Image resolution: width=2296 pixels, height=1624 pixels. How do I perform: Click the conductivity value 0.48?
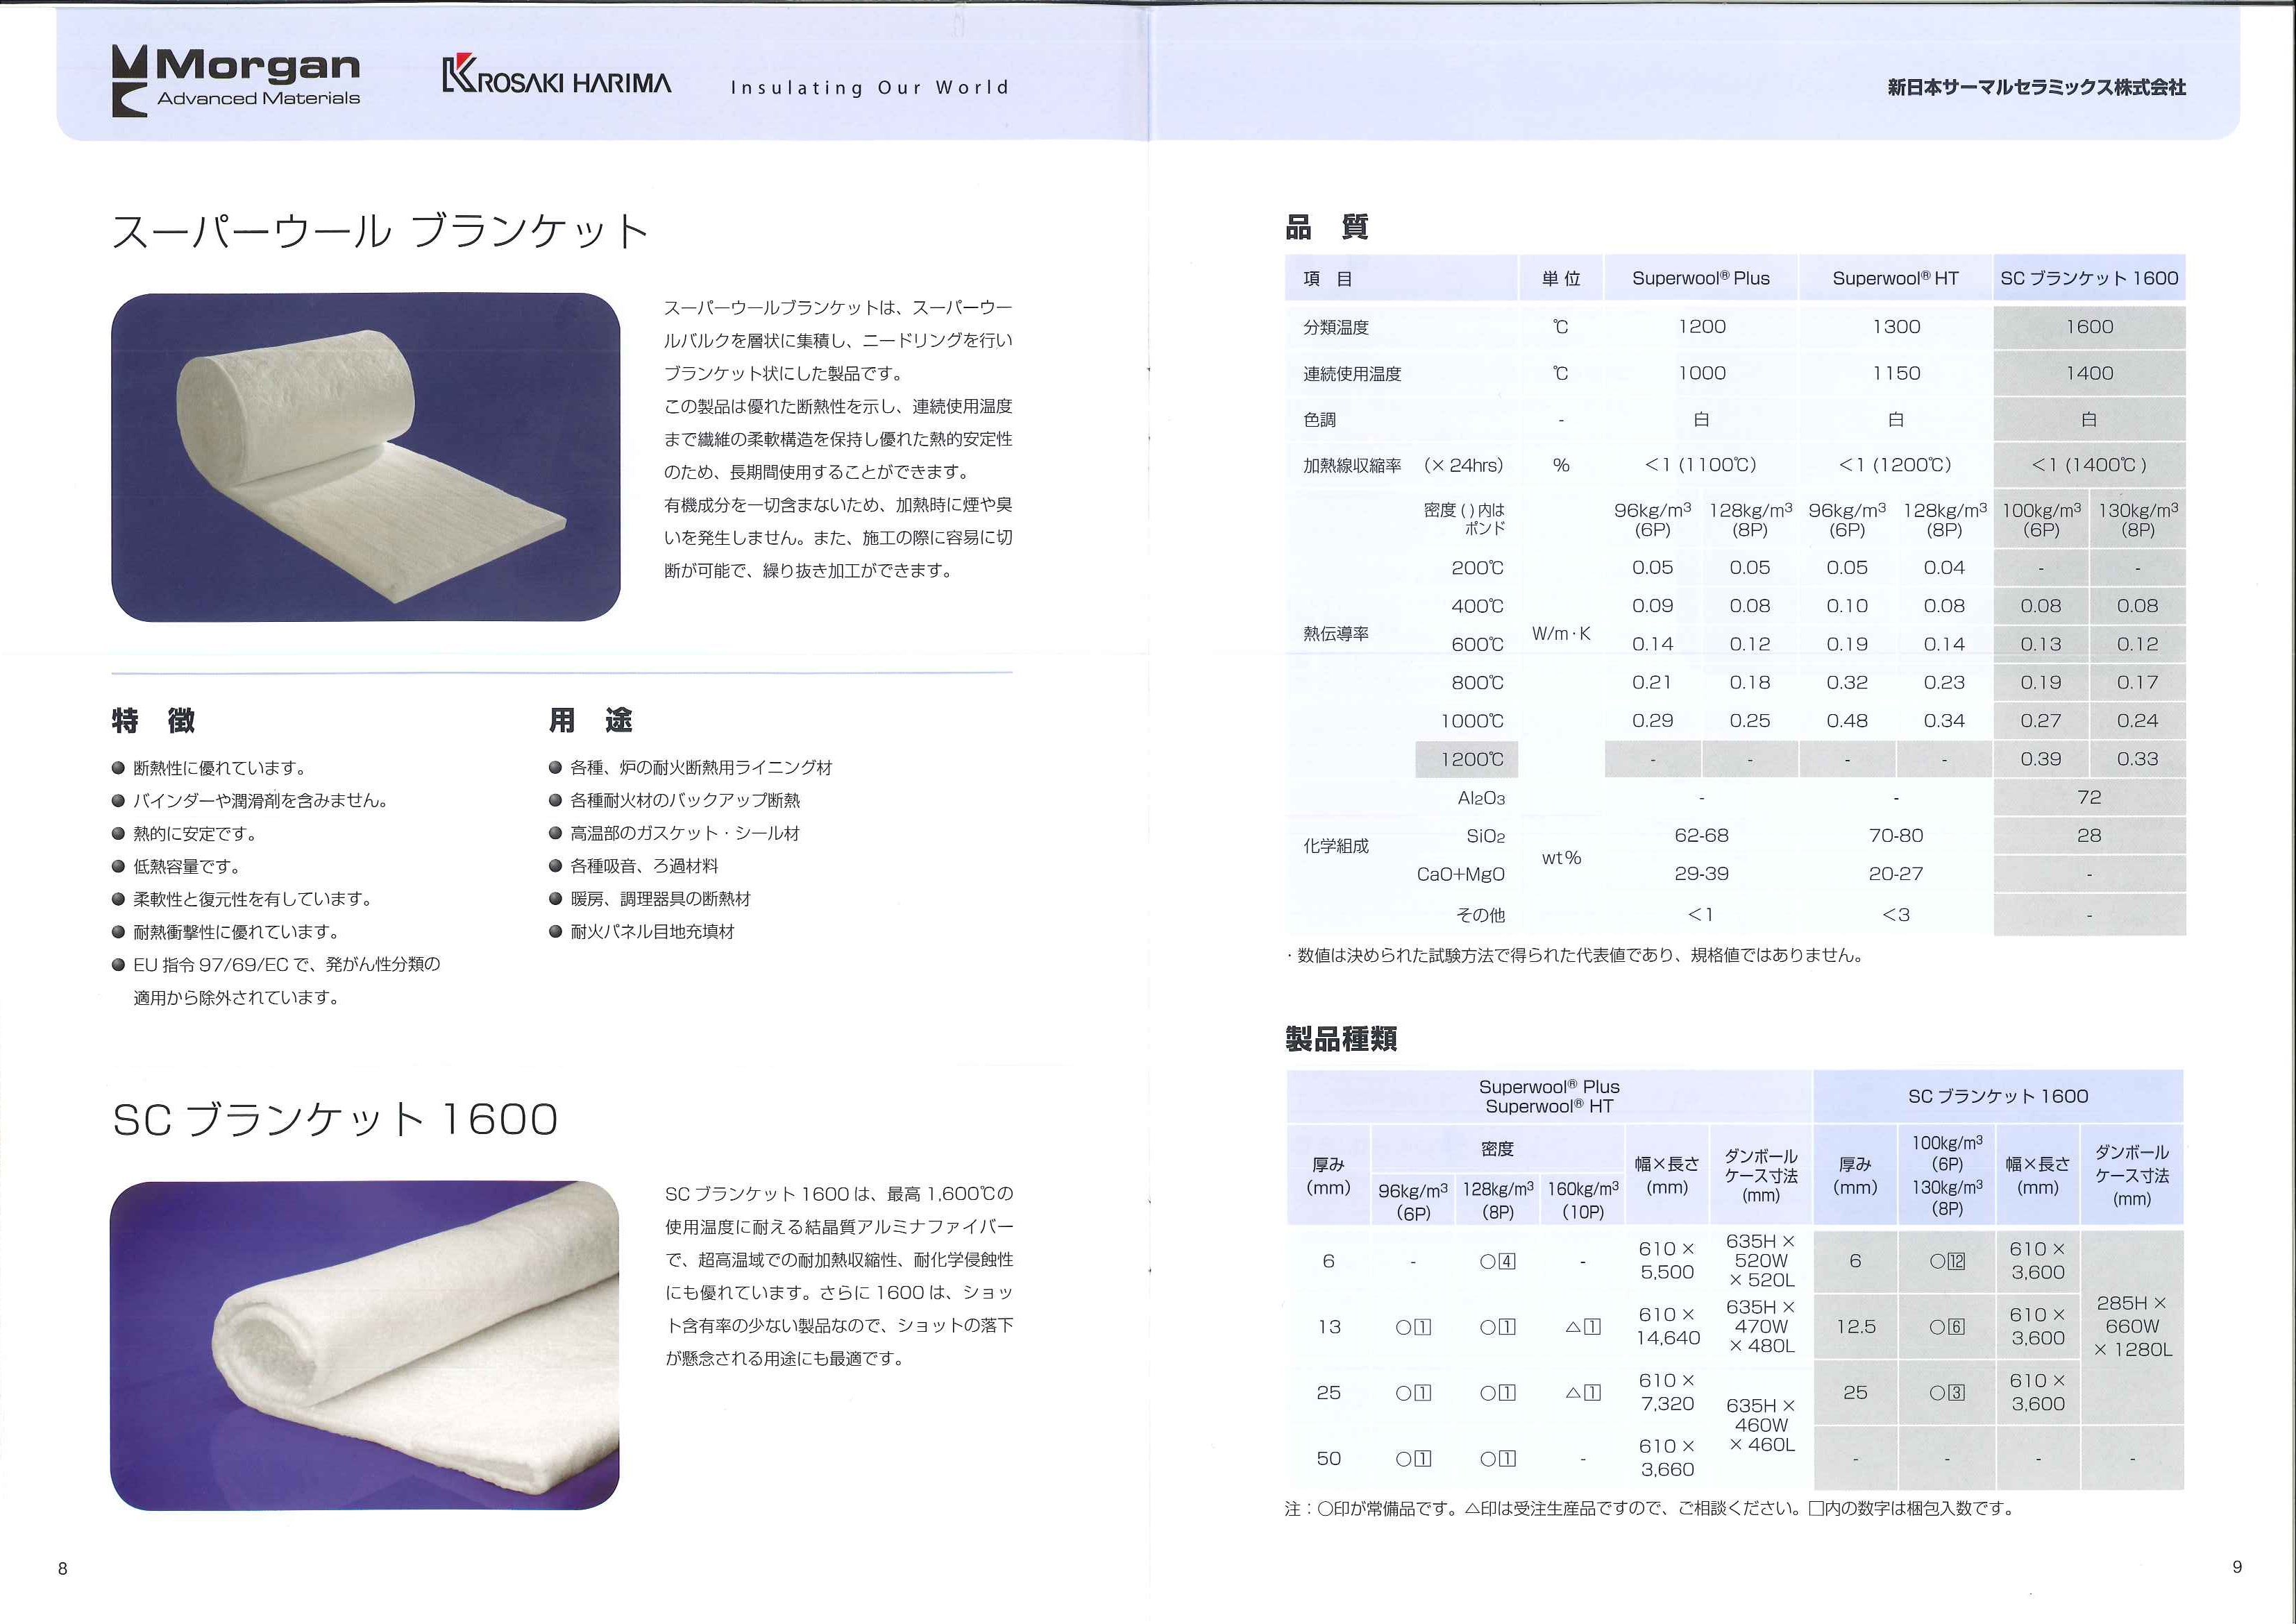coord(1847,721)
